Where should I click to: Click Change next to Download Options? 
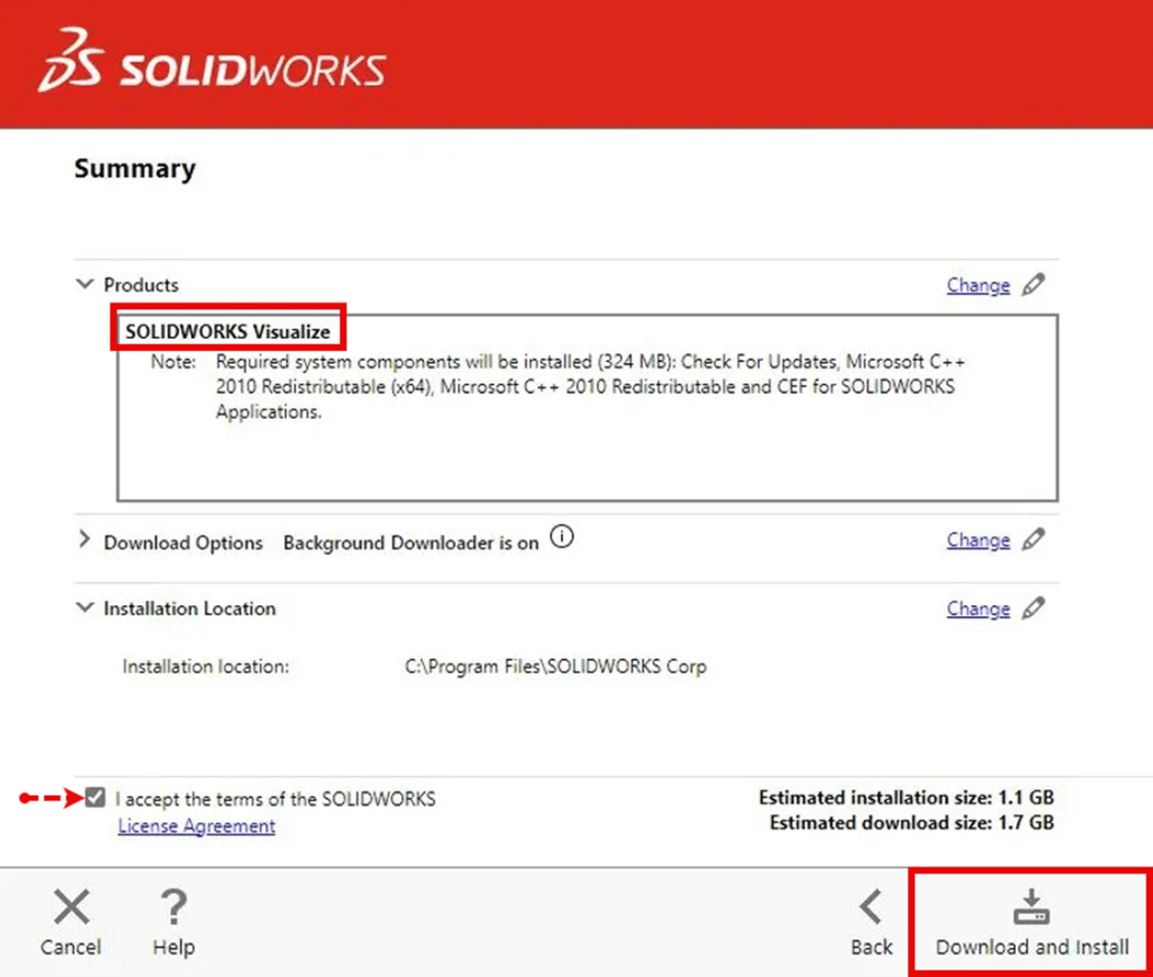(x=978, y=540)
